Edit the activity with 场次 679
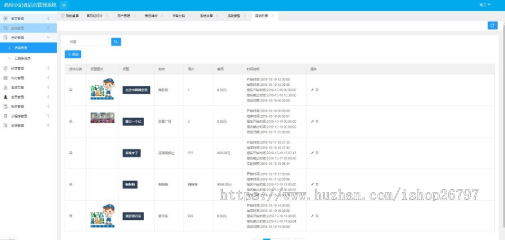 312,216
